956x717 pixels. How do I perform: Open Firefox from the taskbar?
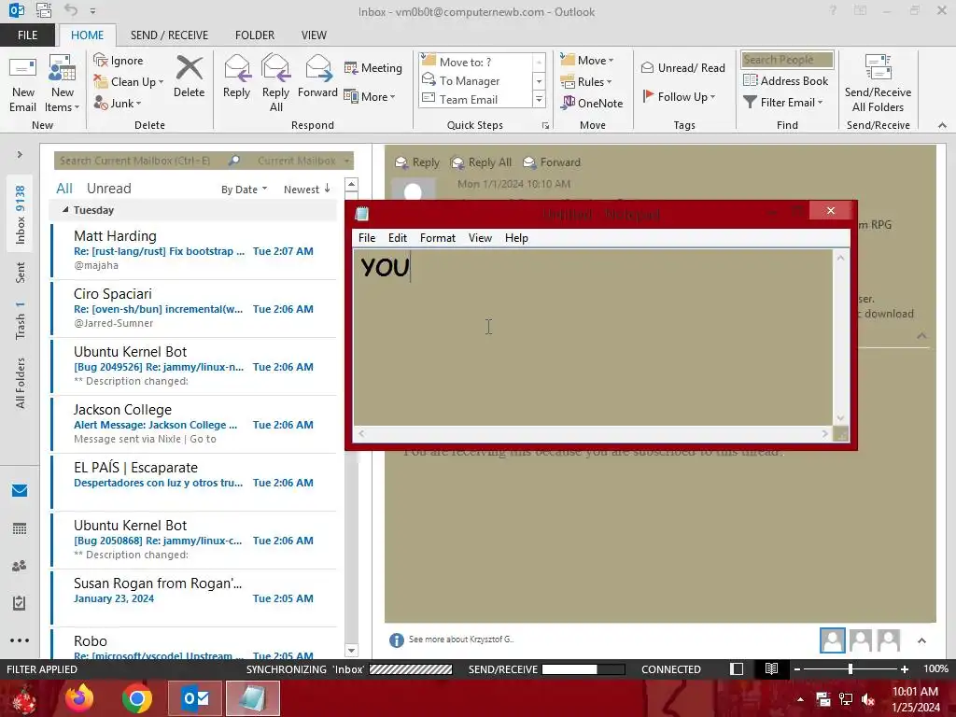click(79, 698)
